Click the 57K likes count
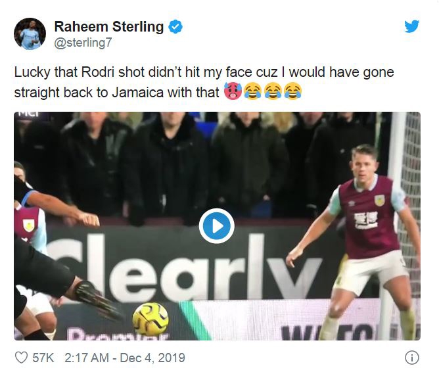439x374 pixels. coord(45,358)
